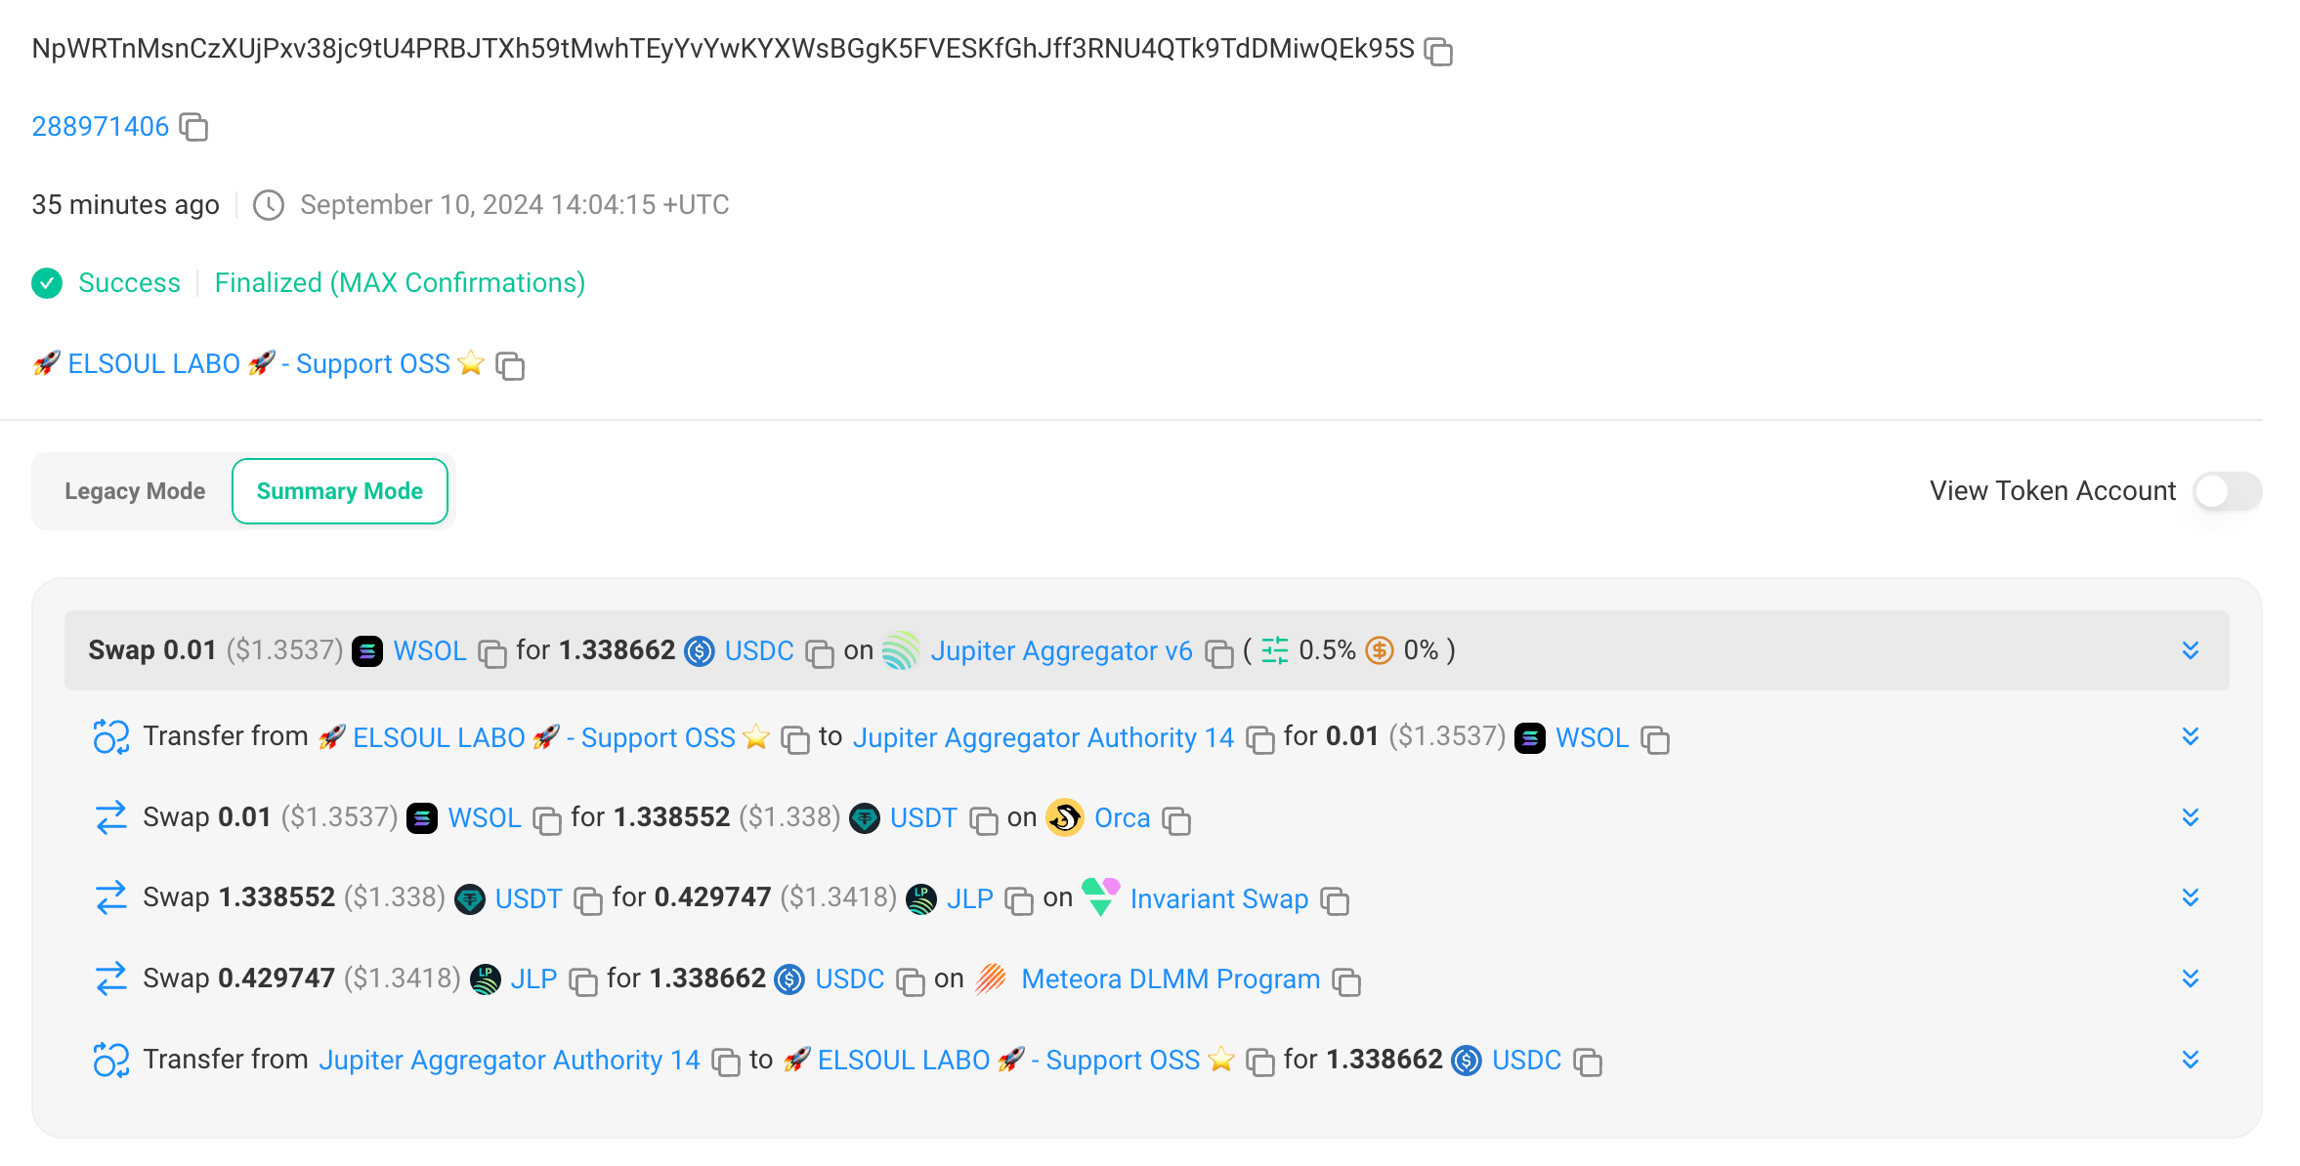The width and height of the screenshot is (2300, 1166).
Task: Open JLP token in Invariant Swap row
Action: 970,899
